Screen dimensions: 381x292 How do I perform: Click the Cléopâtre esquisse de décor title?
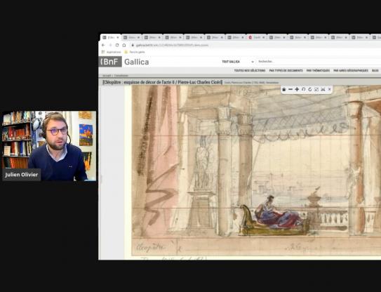pos(162,82)
